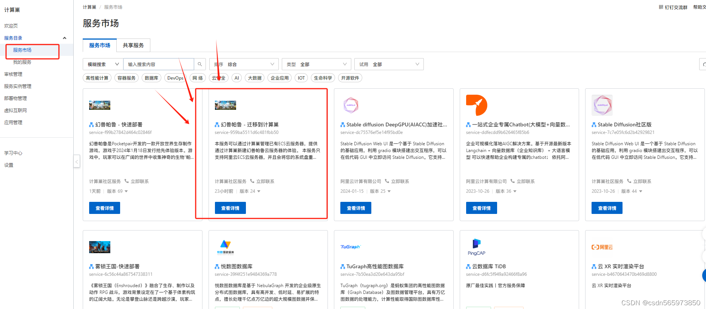Open 审核管理 in the sidebar

tap(13, 74)
